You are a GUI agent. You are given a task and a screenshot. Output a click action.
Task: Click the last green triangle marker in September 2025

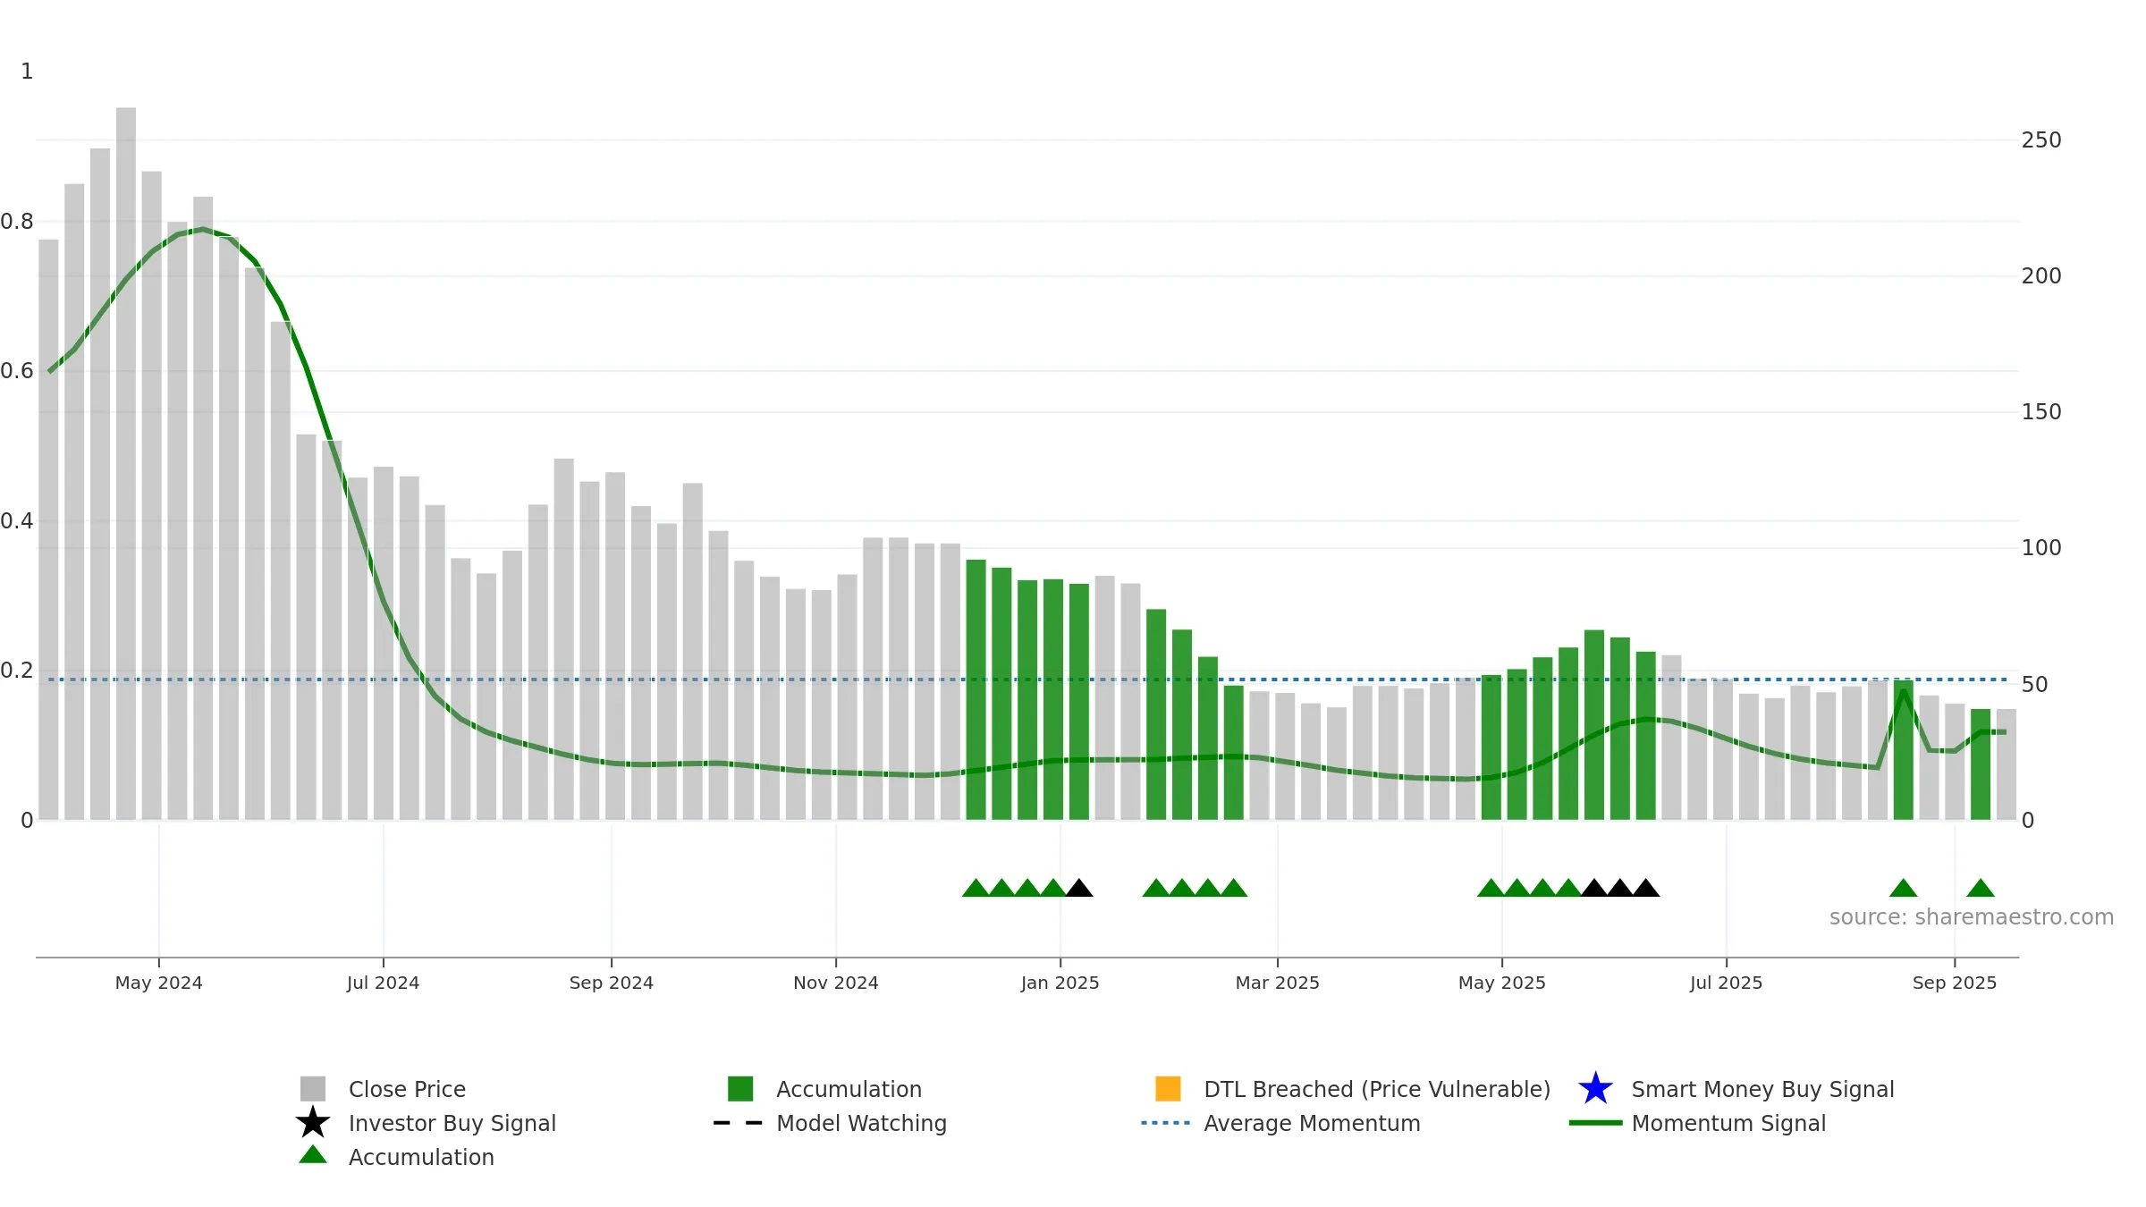[1981, 888]
